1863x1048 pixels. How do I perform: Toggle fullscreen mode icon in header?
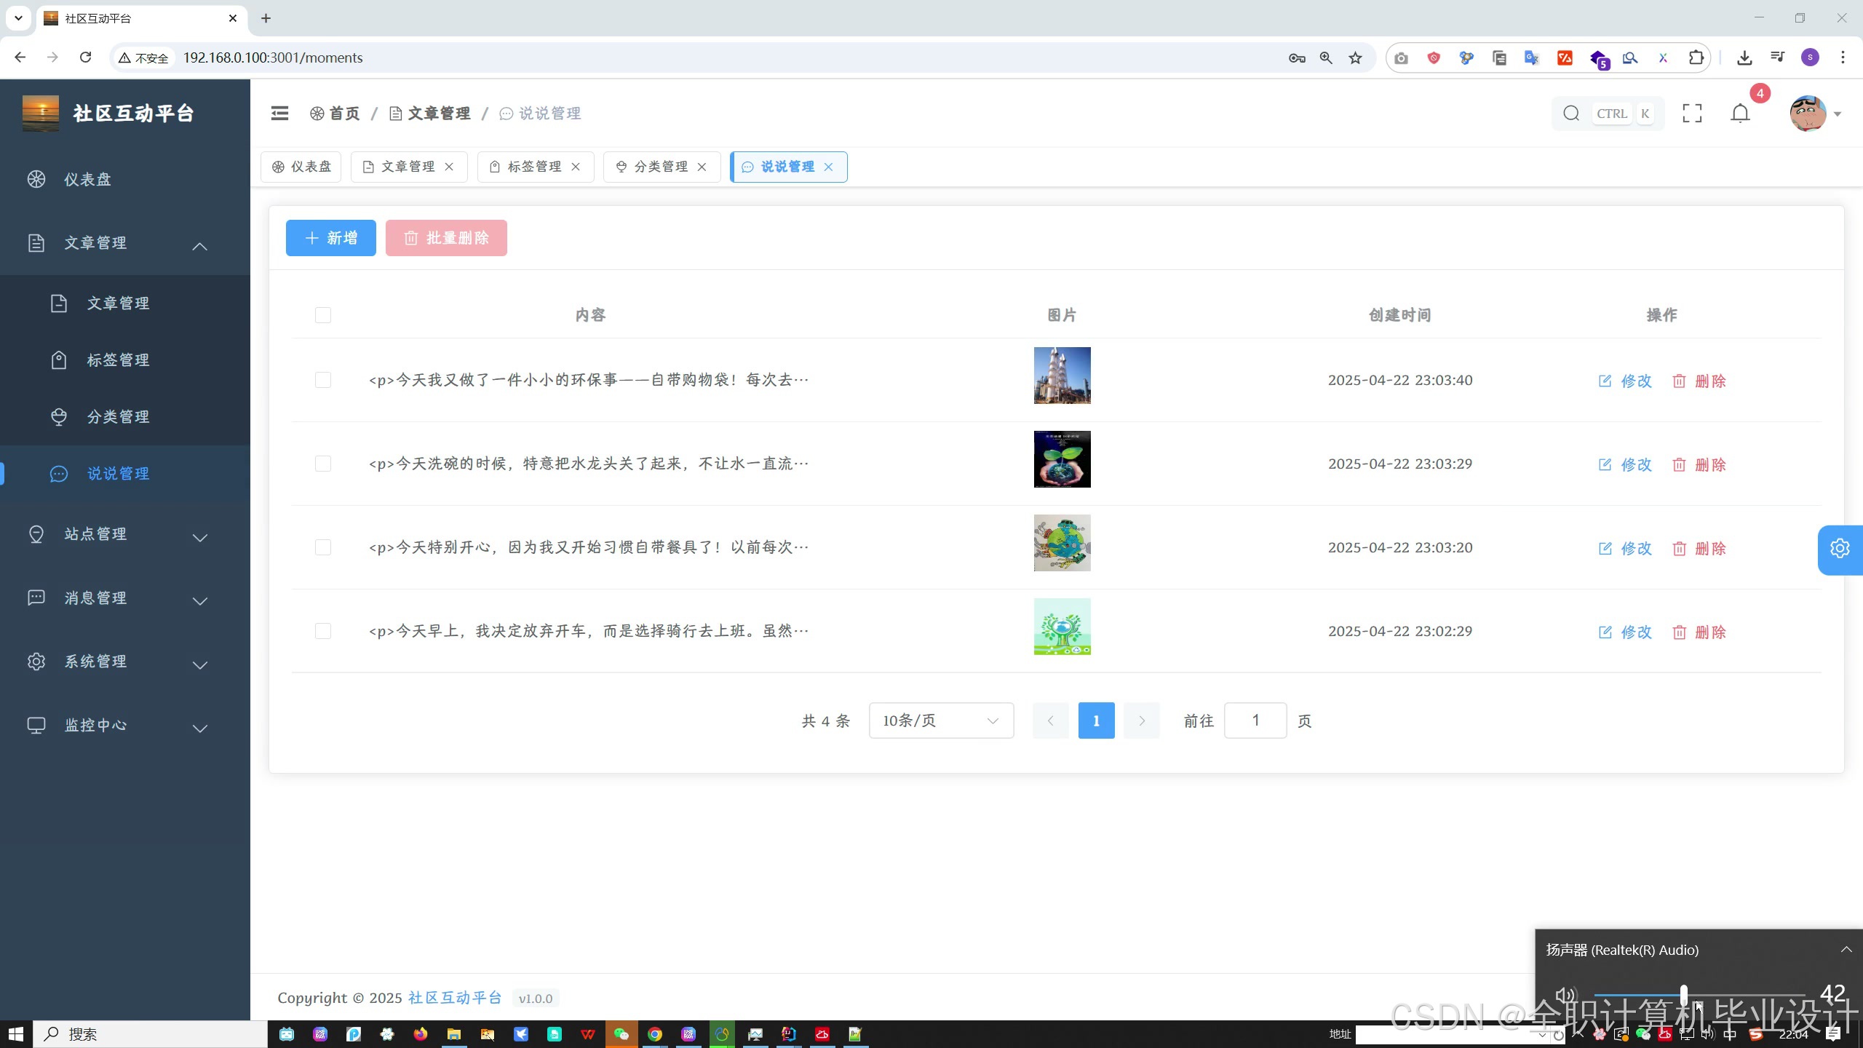click(x=1692, y=114)
